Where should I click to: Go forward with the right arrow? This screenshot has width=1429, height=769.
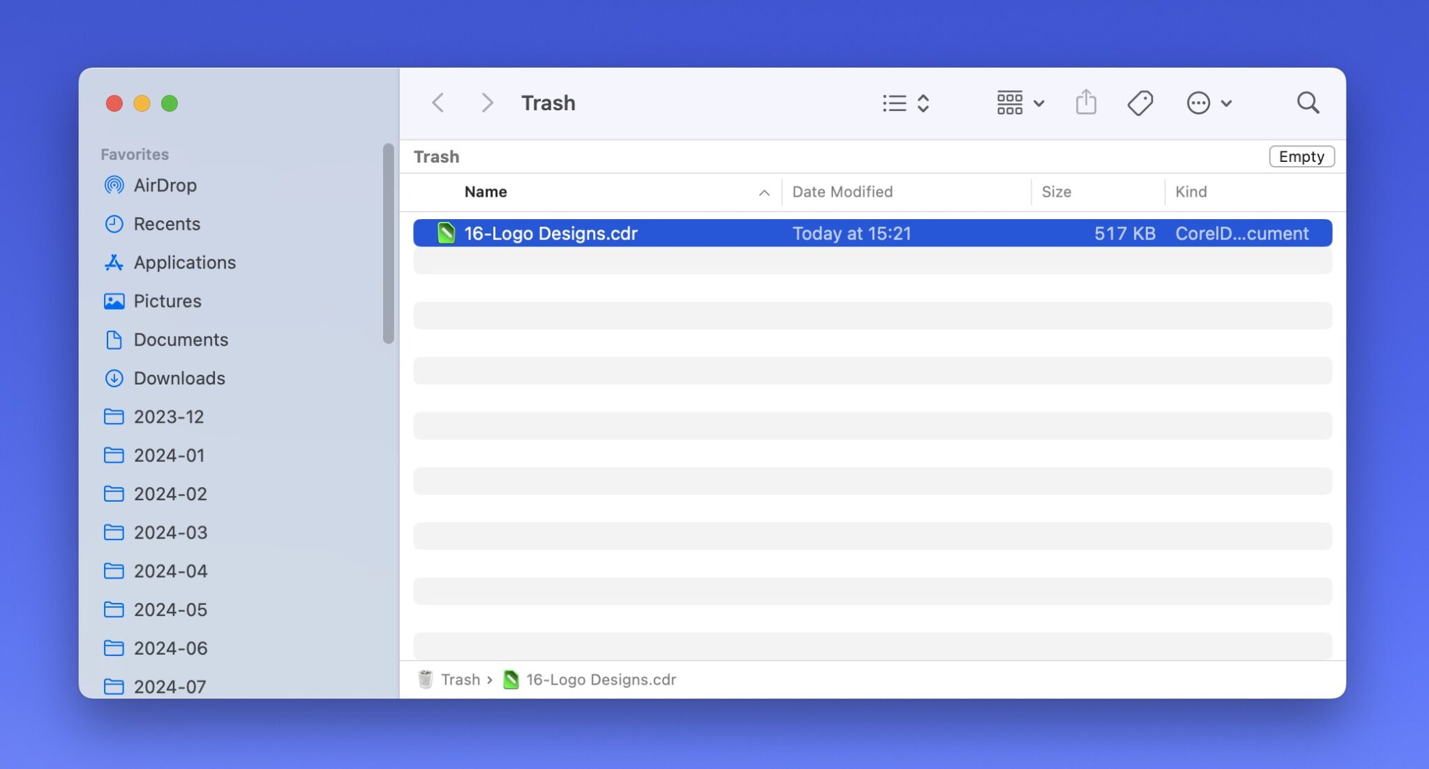coord(487,103)
